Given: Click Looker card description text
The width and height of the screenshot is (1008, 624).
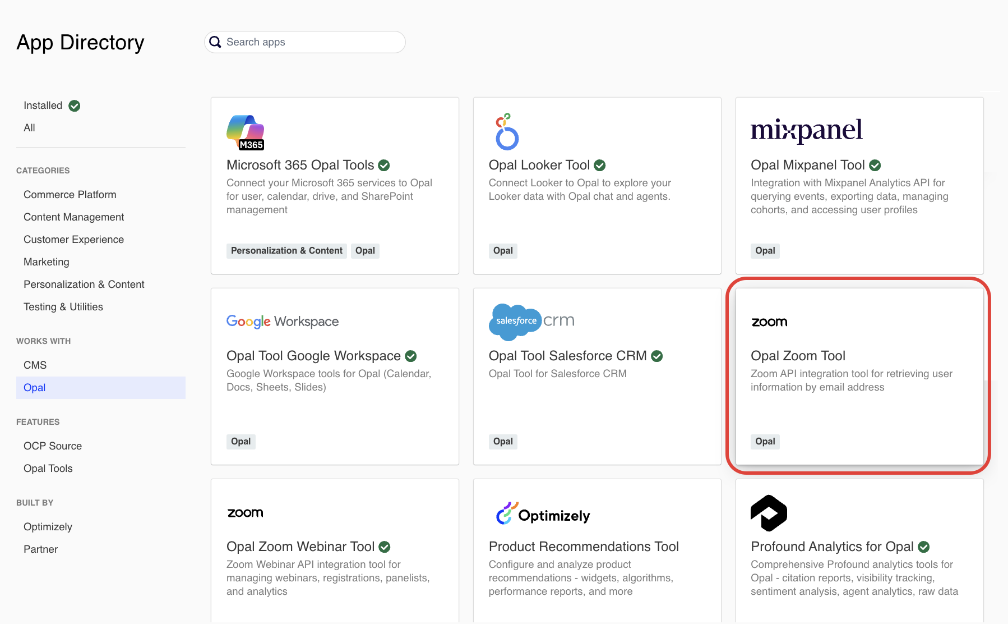Looking at the screenshot, I should pyautogui.click(x=580, y=190).
